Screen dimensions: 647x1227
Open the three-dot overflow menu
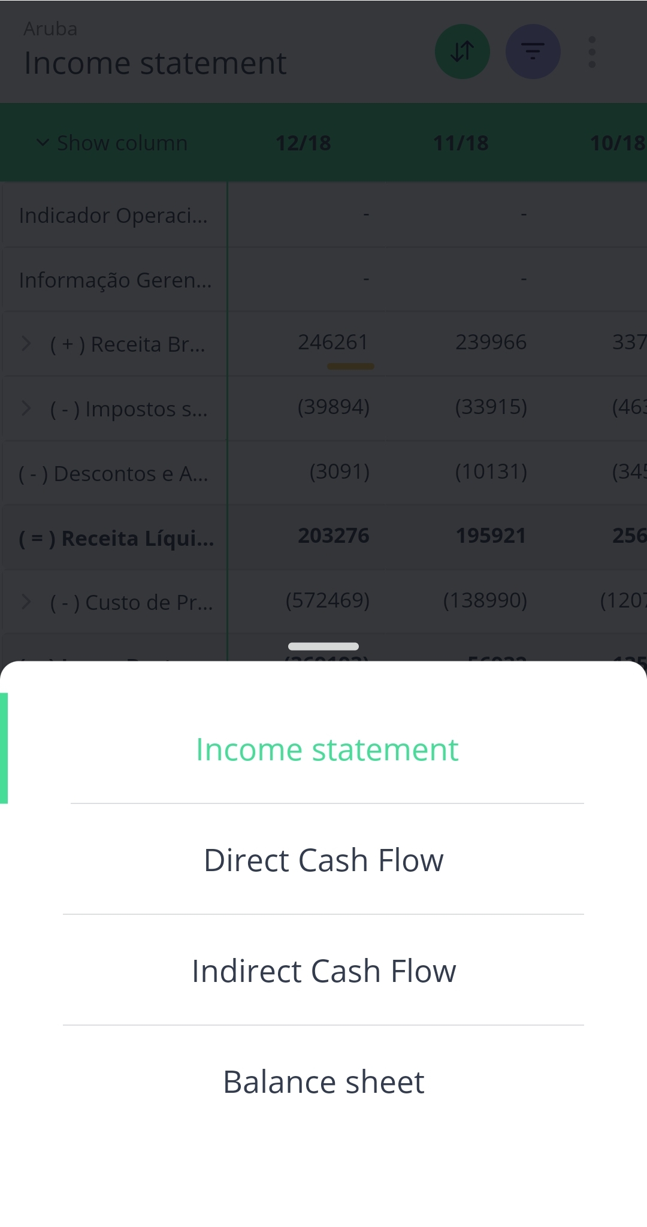coord(592,52)
